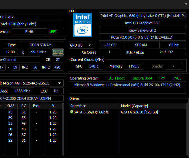
Task: Click the Shader clock dash field
Action: (x=173, y=66)
